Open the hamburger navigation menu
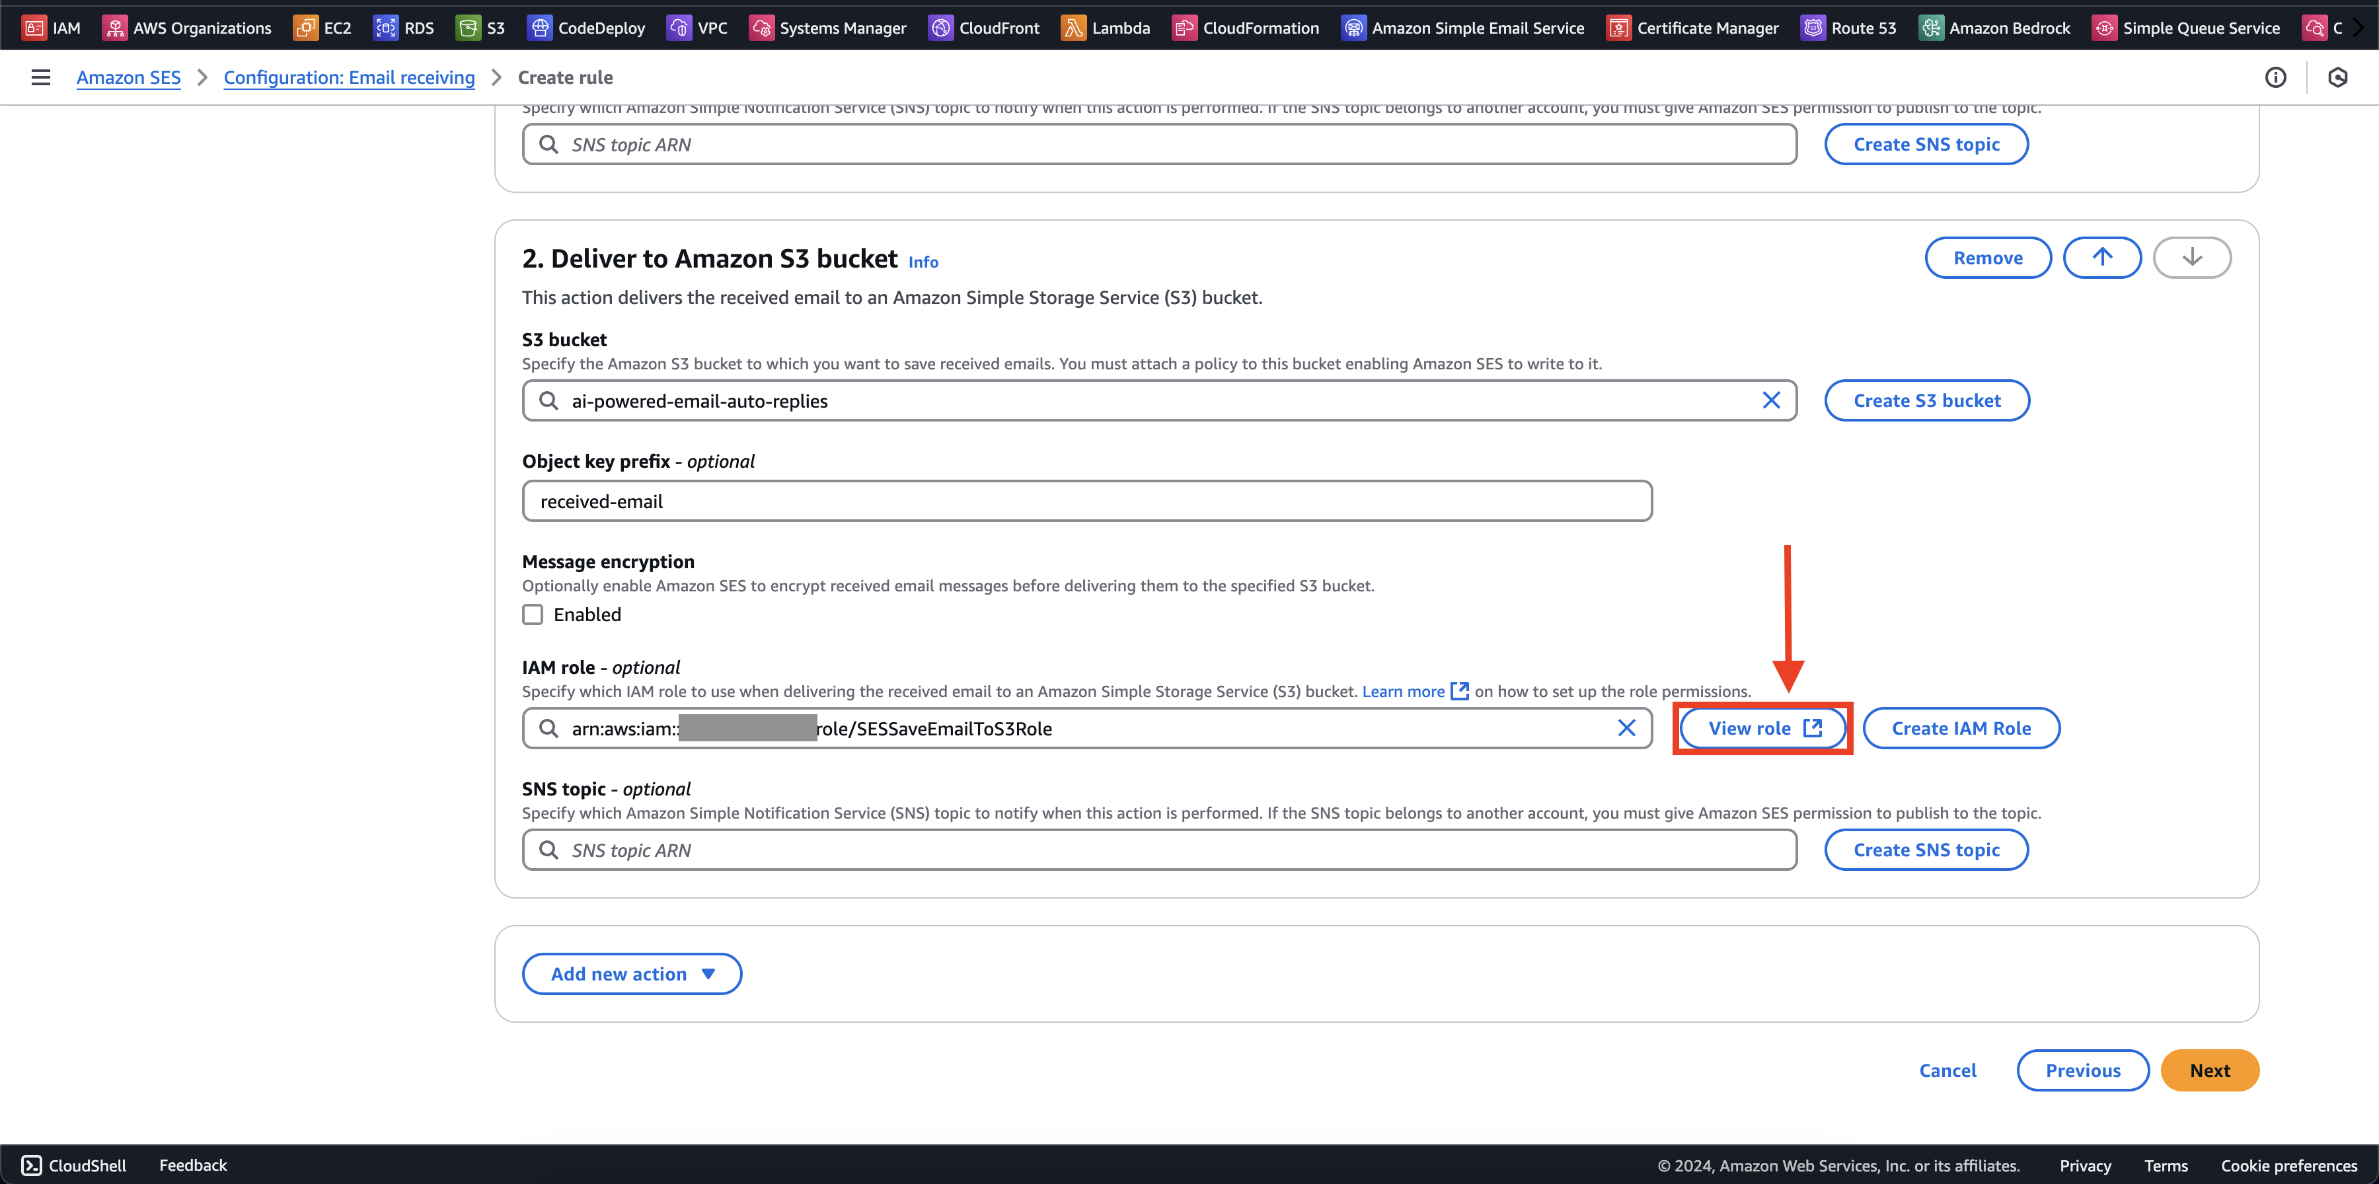The height and width of the screenshot is (1184, 2379). pyautogui.click(x=40, y=77)
